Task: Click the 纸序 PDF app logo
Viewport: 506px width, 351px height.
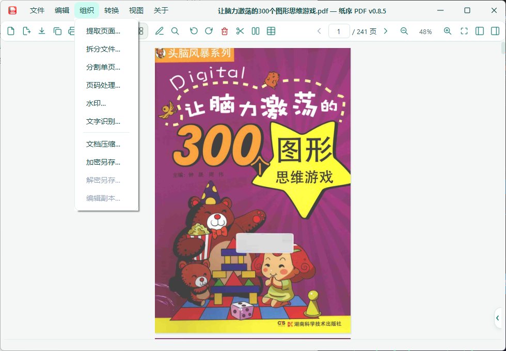Action: pyautogui.click(x=12, y=10)
